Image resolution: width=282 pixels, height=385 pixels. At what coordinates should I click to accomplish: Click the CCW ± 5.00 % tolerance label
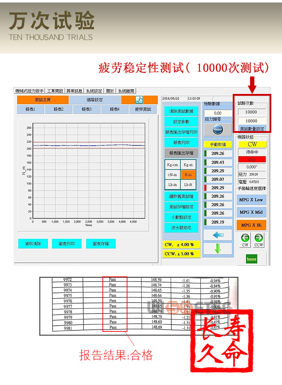(x=181, y=254)
